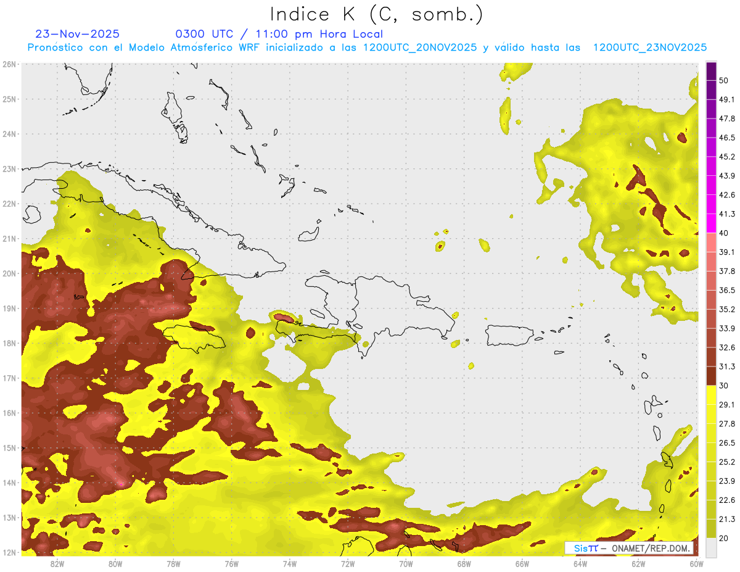Click the 60W longitude label
The width and height of the screenshot is (740, 572).
(696, 564)
